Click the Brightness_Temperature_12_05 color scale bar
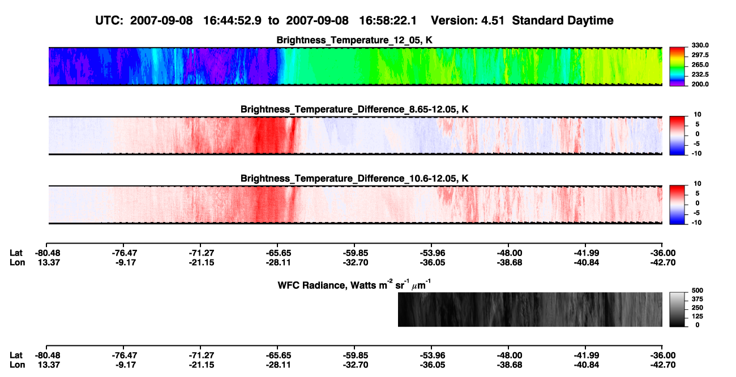Viewport: 736px width, 377px height. (x=678, y=67)
